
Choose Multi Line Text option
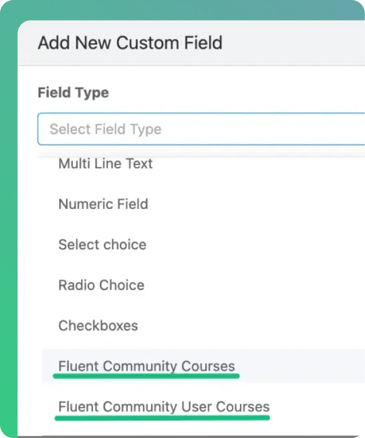pyautogui.click(x=105, y=164)
